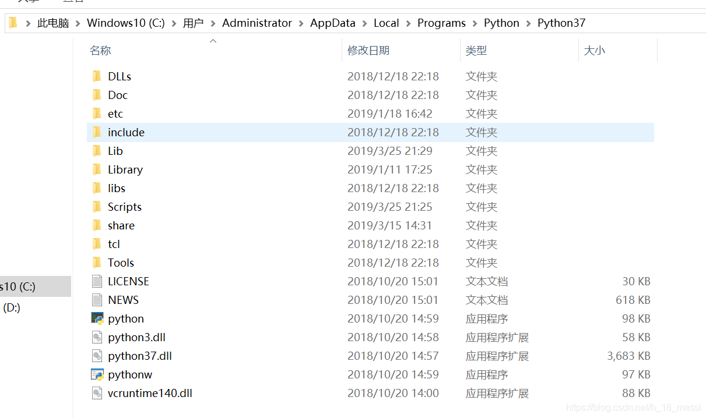Open the DLLs folder icon
The image size is (706, 418).
(x=97, y=76)
